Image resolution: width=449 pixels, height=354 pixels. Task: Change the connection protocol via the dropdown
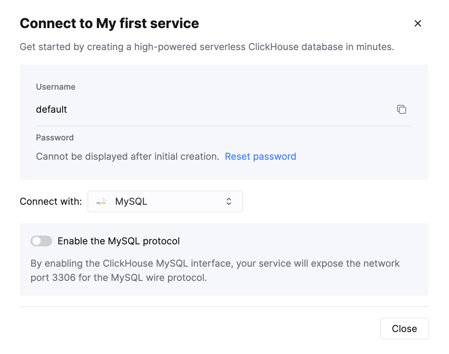point(165,201)
